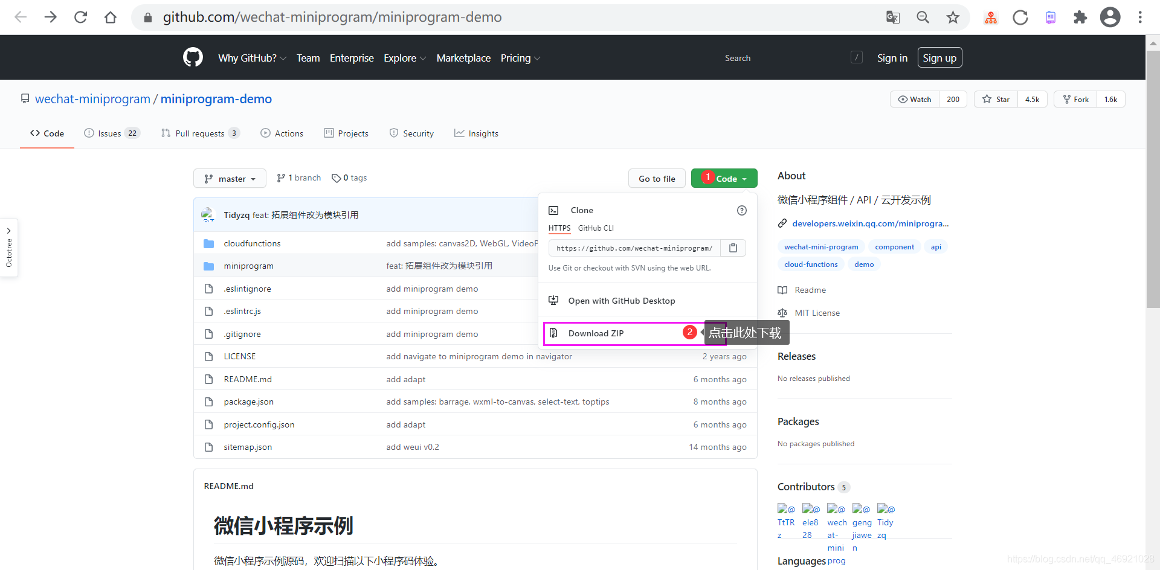Focus the GitHub Search field
1160x570 pixels.
792,58
